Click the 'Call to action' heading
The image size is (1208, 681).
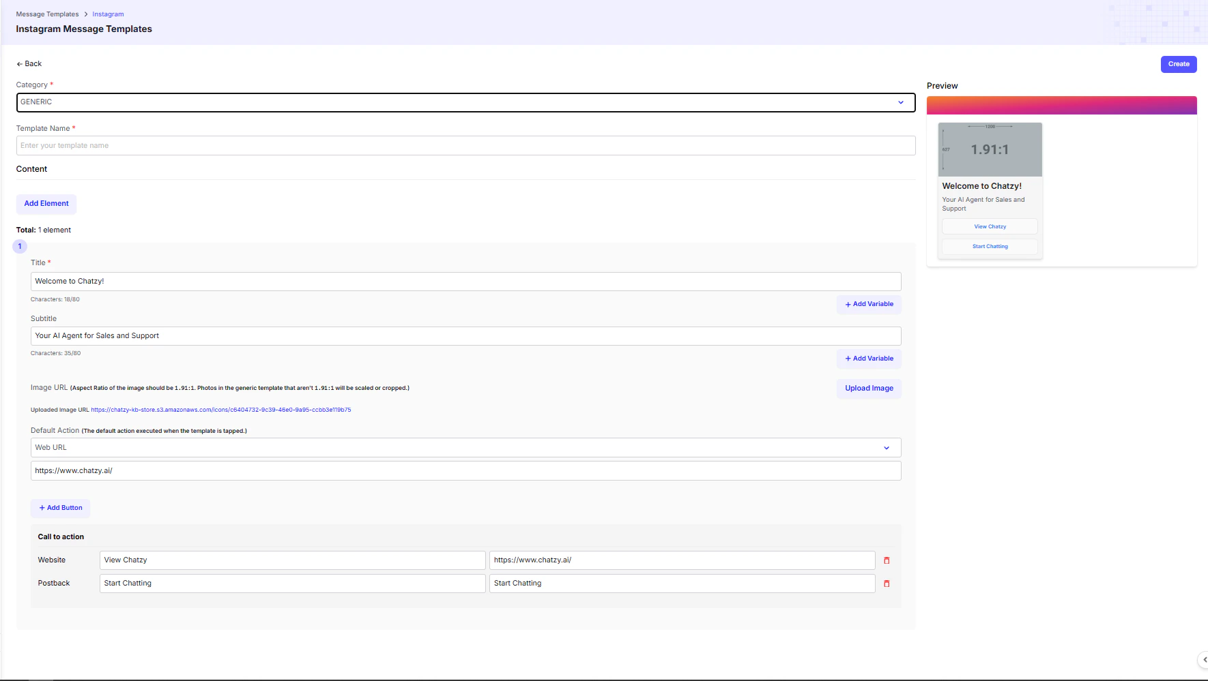pyautogui.click(x=61, y=537)
